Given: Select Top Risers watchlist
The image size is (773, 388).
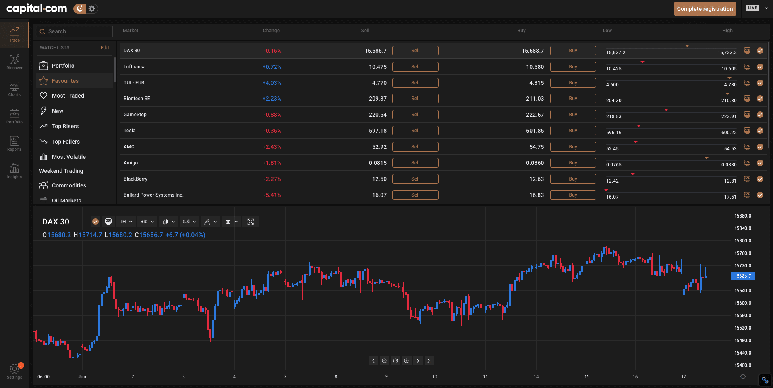Looking at the screenshot, I should click(75, 126).
